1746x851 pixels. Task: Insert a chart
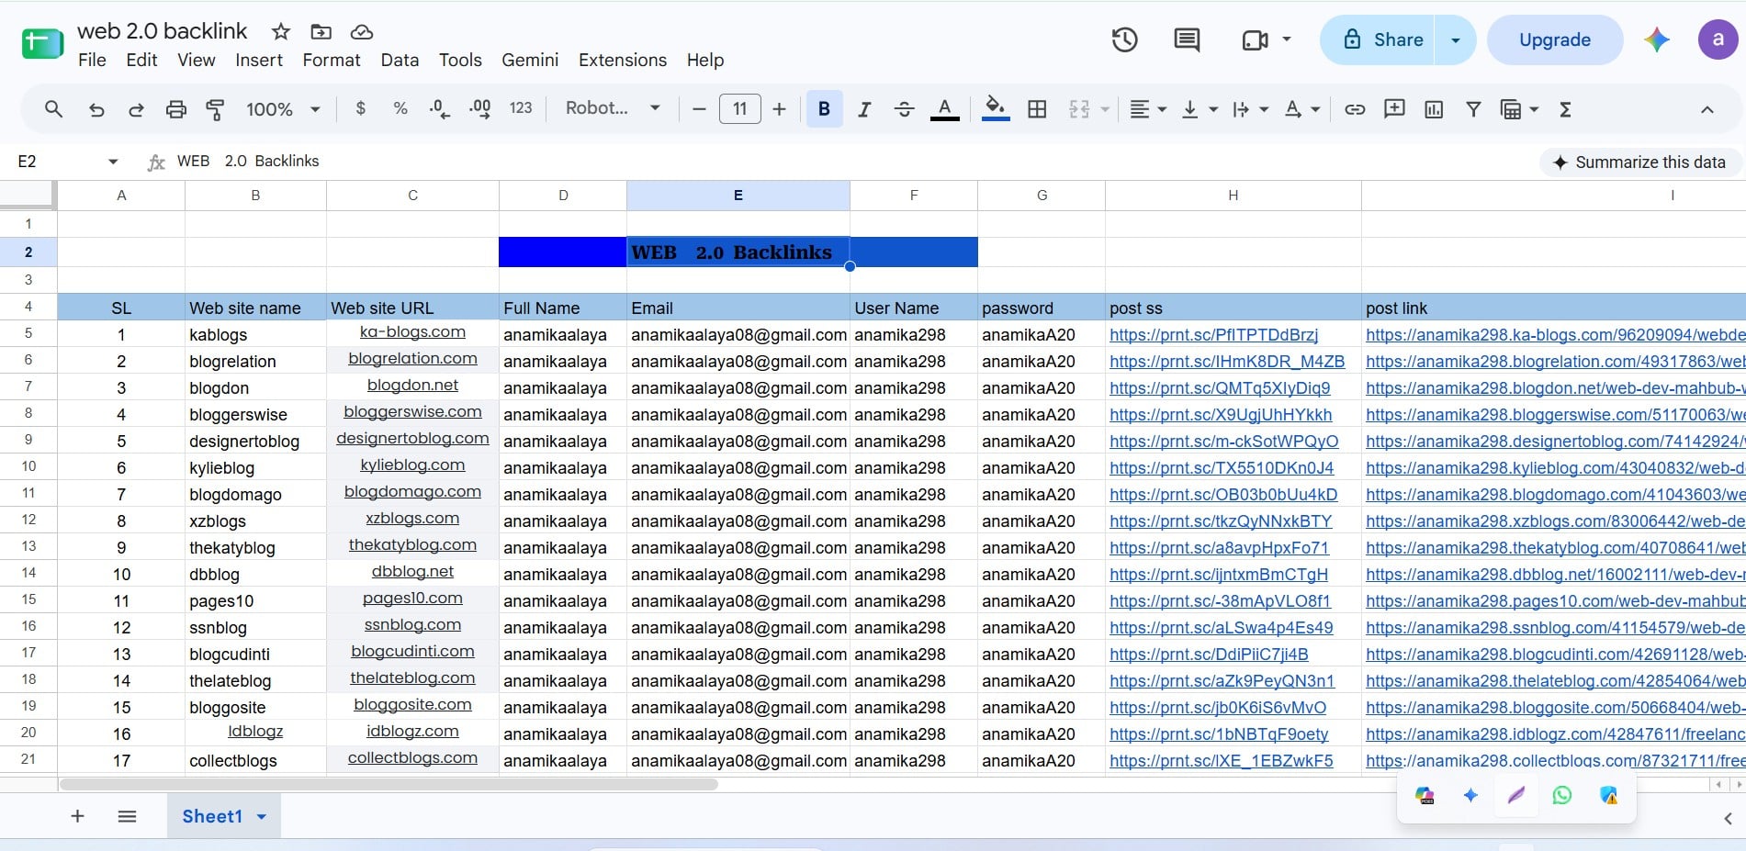[x=1434, y=109]
